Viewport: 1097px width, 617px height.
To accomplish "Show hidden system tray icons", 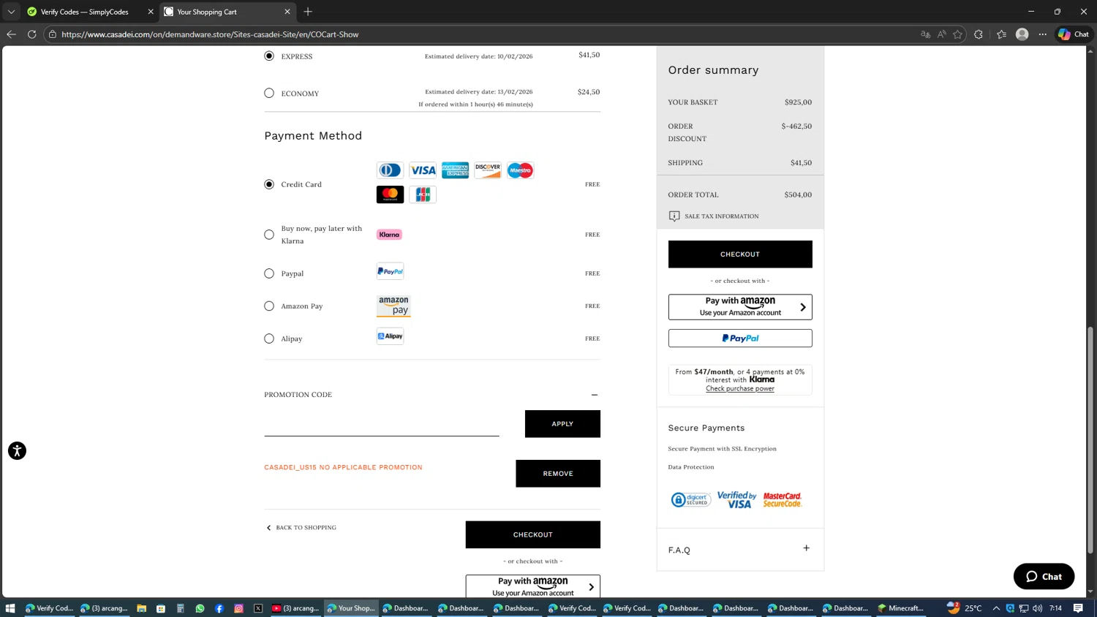I will (x=996, y=608).
